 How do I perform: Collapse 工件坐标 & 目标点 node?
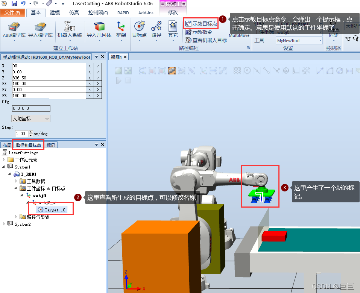(15, 188)
